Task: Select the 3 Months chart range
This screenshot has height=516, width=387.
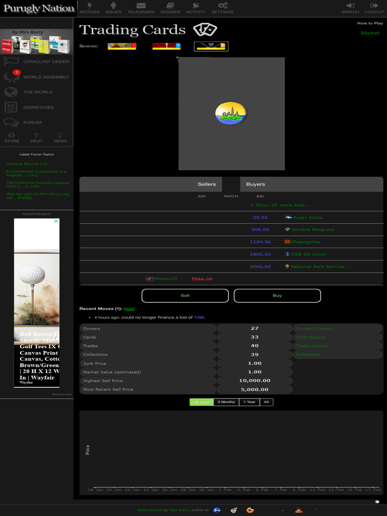Action: [x=226, y=402]
